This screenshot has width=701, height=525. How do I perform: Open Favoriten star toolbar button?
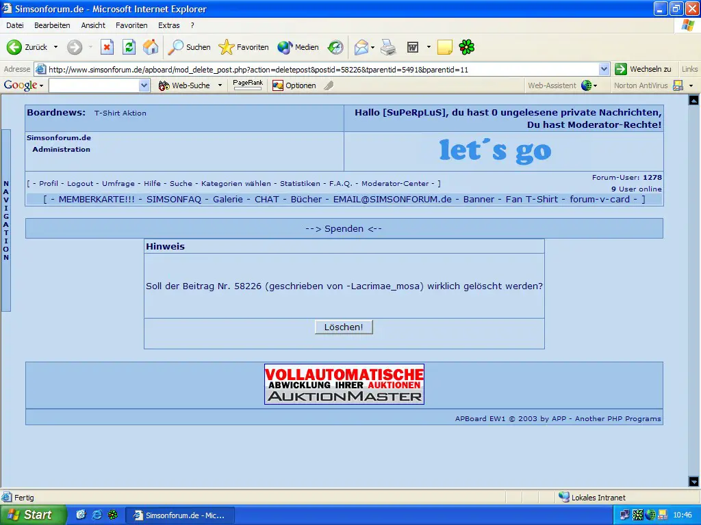tap(244, 47)
